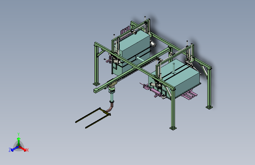255x165 pixels.
Task: Click the red X axis of the orientation triad
Action: click(x=23, y=149)
